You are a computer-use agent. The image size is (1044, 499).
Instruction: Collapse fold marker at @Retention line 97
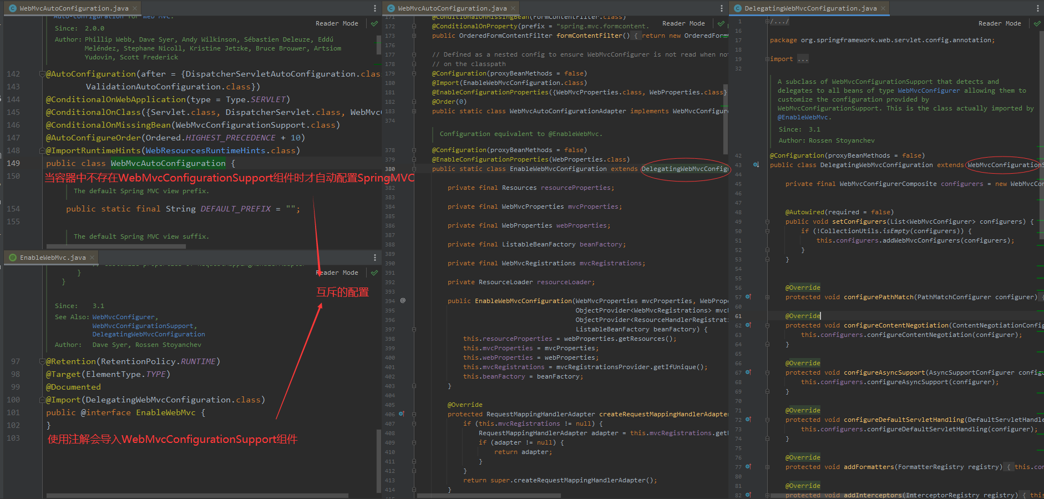42,361
